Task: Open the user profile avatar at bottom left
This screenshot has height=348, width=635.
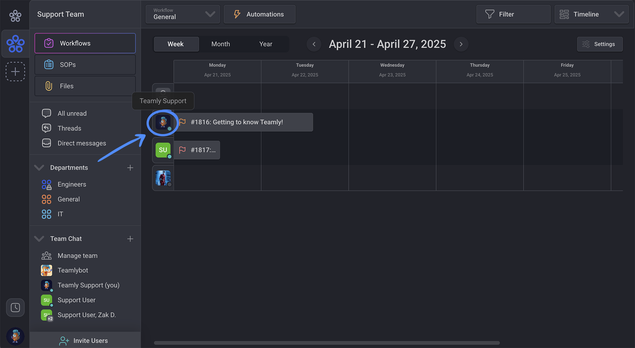Action: pos(15,336)
